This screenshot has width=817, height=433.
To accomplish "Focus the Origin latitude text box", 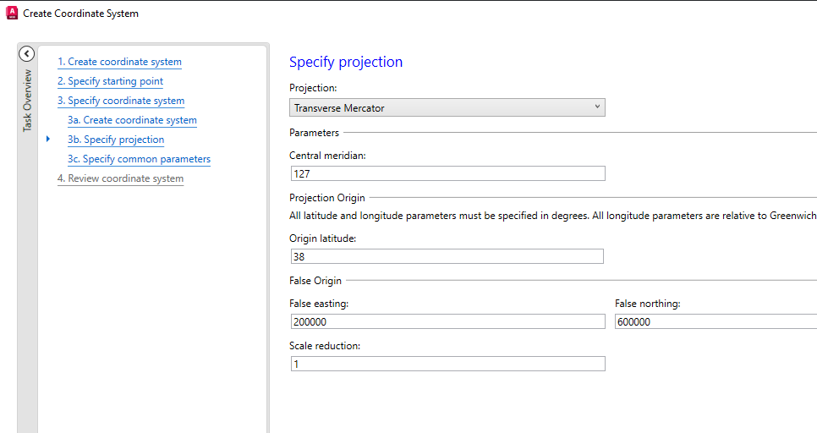I will [447, 256].
